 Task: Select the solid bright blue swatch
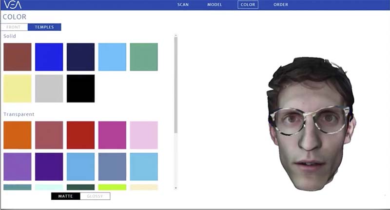click(x=49, y=57)
